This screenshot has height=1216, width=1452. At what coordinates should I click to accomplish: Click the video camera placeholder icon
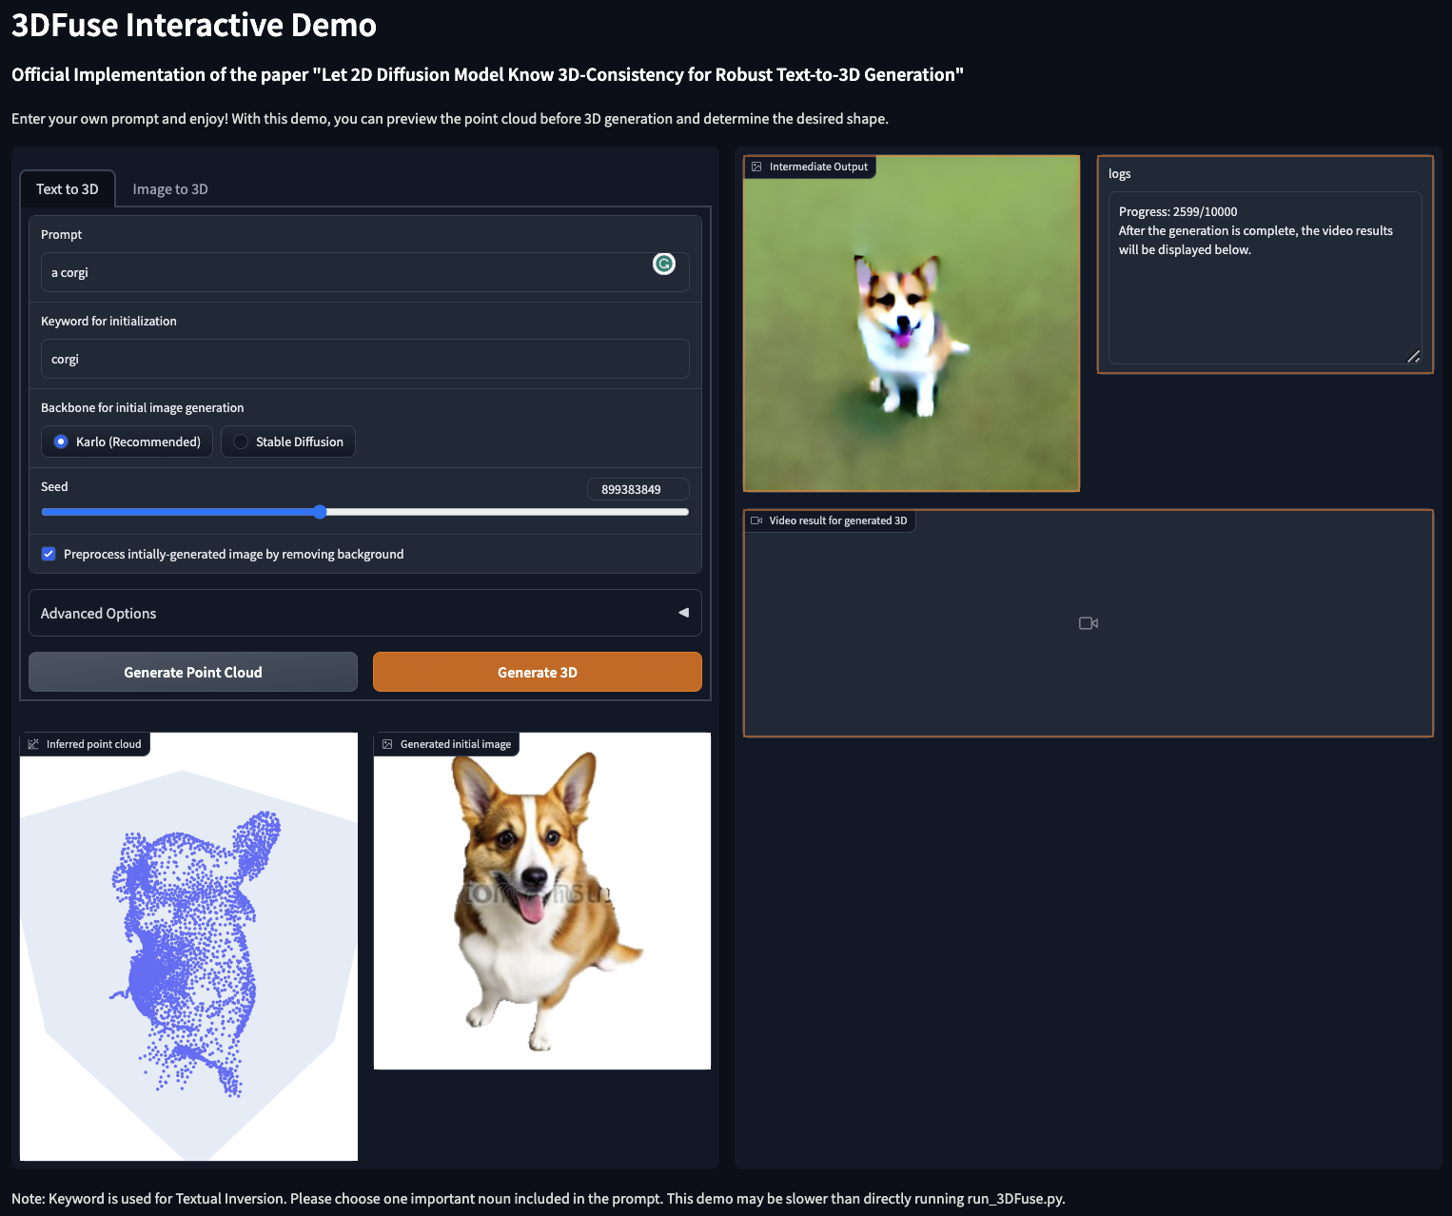point(1089,623)
